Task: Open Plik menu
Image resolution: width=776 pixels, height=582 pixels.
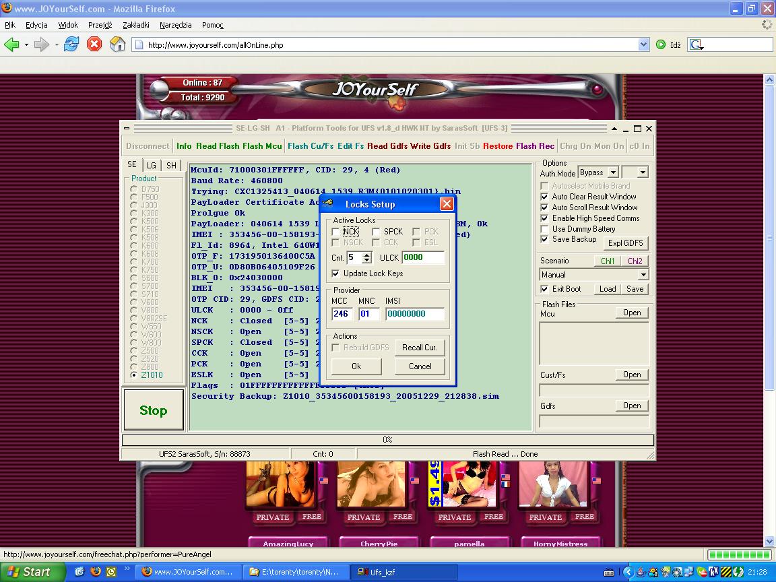Action: pos(10,25)
